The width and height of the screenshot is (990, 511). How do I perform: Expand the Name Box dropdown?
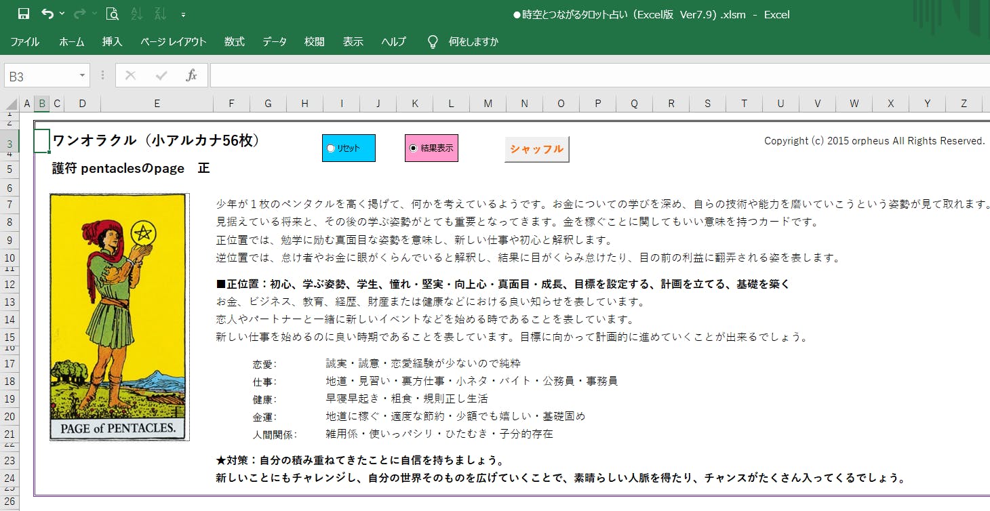pyautogui.click(x=83, y=75)
